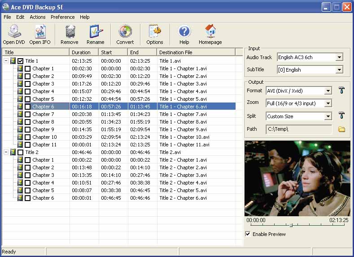Open the File menu

pyautogui.click(x=7, y=17)
